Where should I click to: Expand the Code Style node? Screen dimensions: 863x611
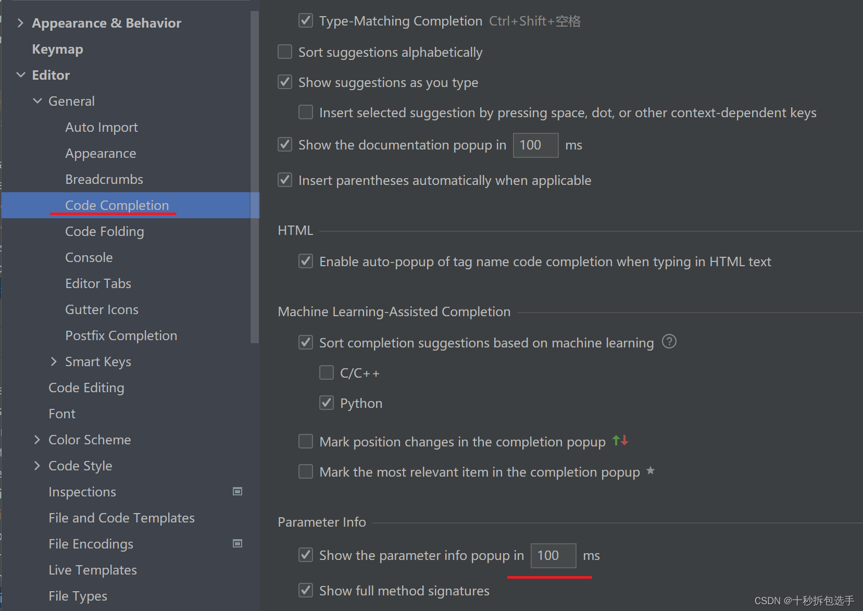[x=37, y=466]
